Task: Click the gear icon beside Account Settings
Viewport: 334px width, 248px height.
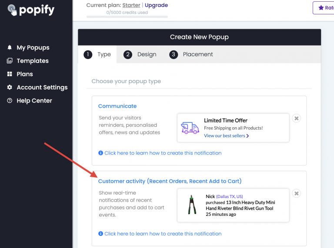Action: tap(10, 87)
